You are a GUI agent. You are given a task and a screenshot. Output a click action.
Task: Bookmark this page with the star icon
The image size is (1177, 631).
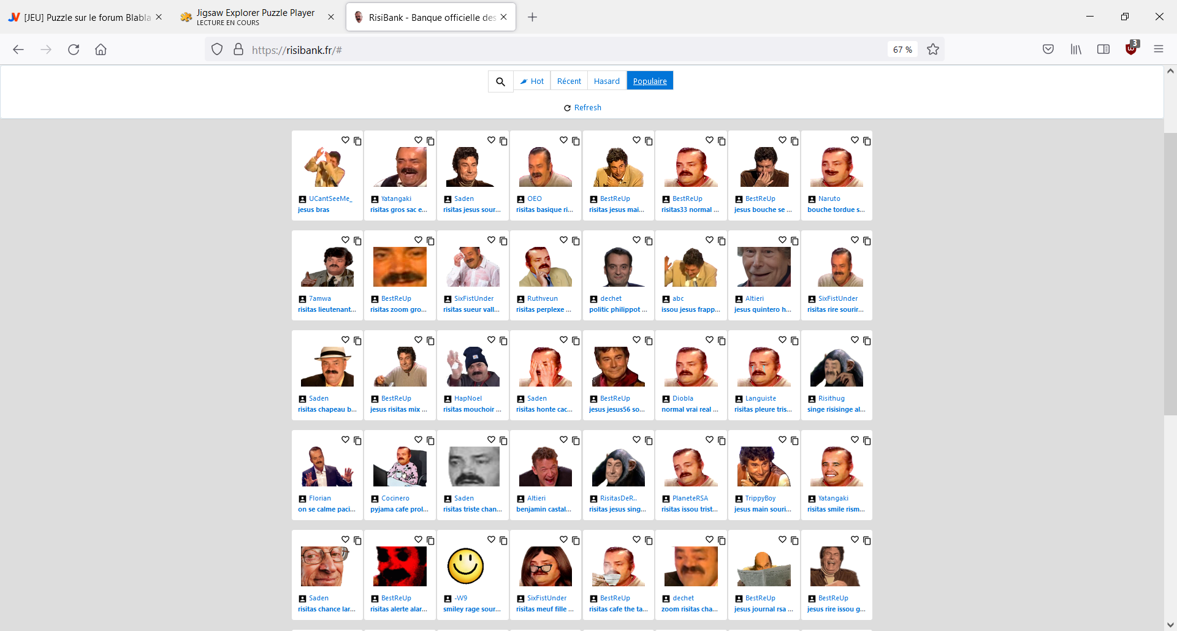[932, 50]
